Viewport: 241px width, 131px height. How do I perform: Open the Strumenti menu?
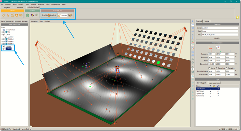[41, 4]
